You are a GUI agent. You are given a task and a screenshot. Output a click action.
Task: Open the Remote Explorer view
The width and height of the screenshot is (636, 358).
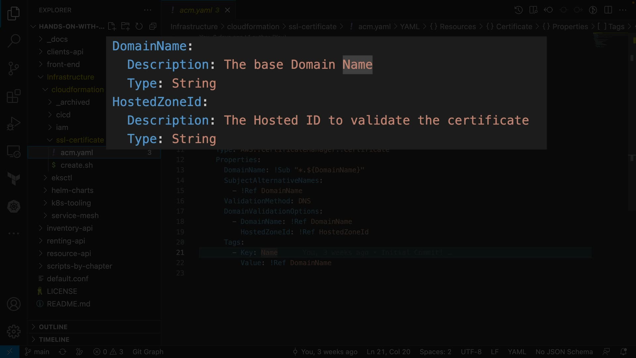click(x=14, y=152)
